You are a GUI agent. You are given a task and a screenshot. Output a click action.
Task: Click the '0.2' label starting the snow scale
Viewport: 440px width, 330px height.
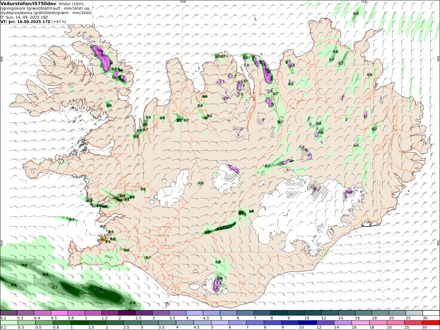[3, 318]
